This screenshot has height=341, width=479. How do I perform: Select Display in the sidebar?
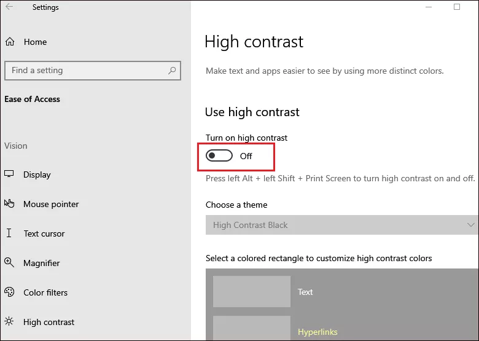point(37,174)
